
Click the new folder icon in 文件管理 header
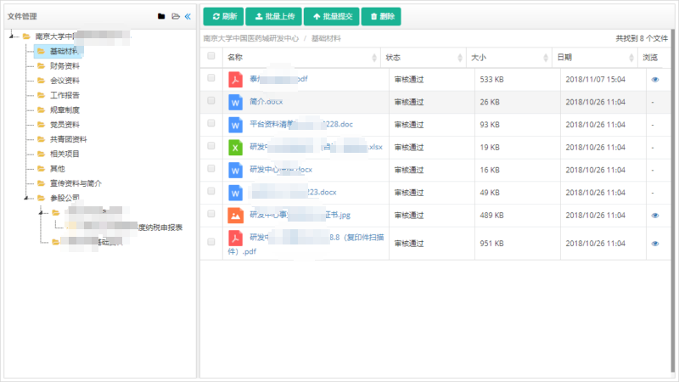pyautogui.click(x=161, y=16)
